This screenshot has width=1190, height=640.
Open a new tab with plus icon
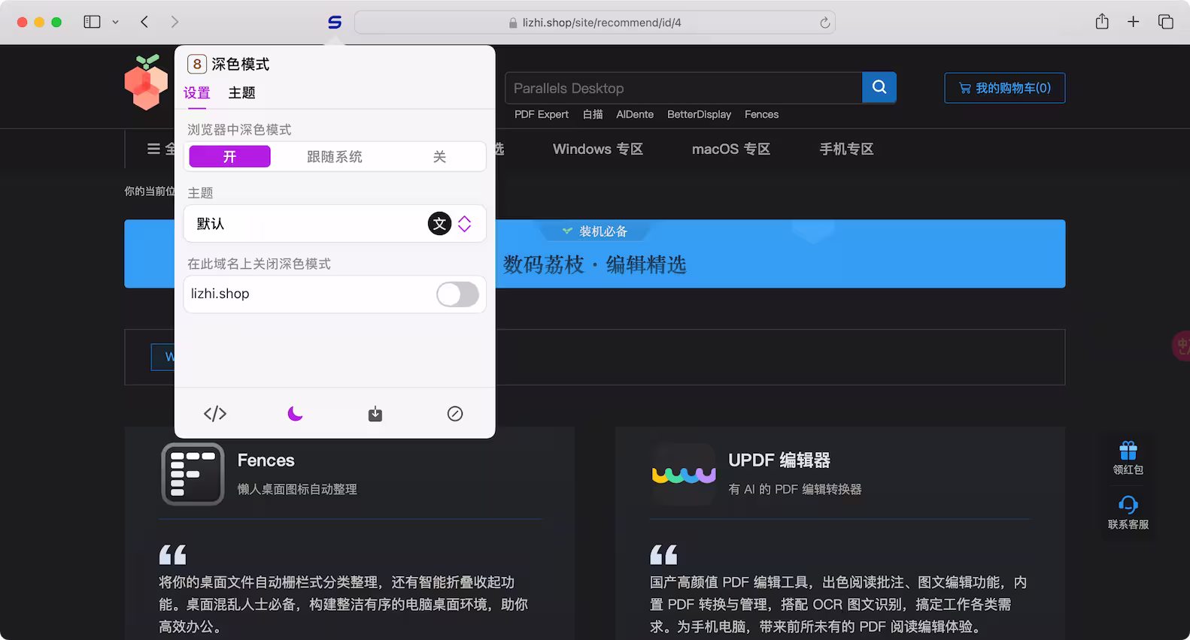point(1134,22)
